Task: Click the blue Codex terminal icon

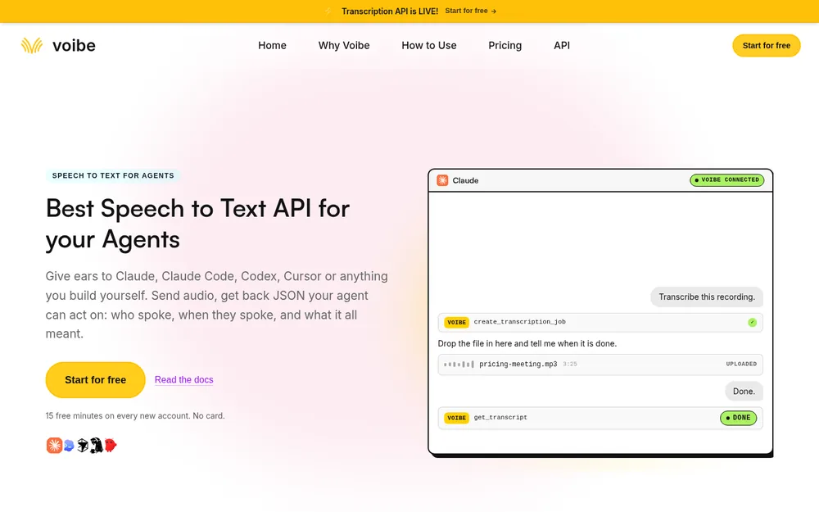Action: (x=69, y=446)
